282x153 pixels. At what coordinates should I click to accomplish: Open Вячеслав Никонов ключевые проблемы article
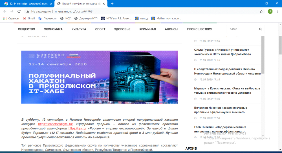point(221,110)
